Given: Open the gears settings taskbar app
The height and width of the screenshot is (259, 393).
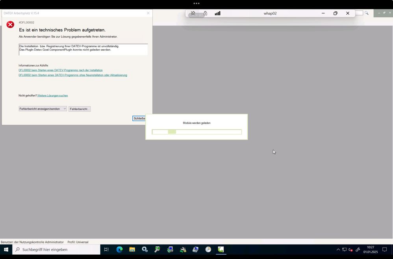Looking at the screenshot, I should click(145, 250).
